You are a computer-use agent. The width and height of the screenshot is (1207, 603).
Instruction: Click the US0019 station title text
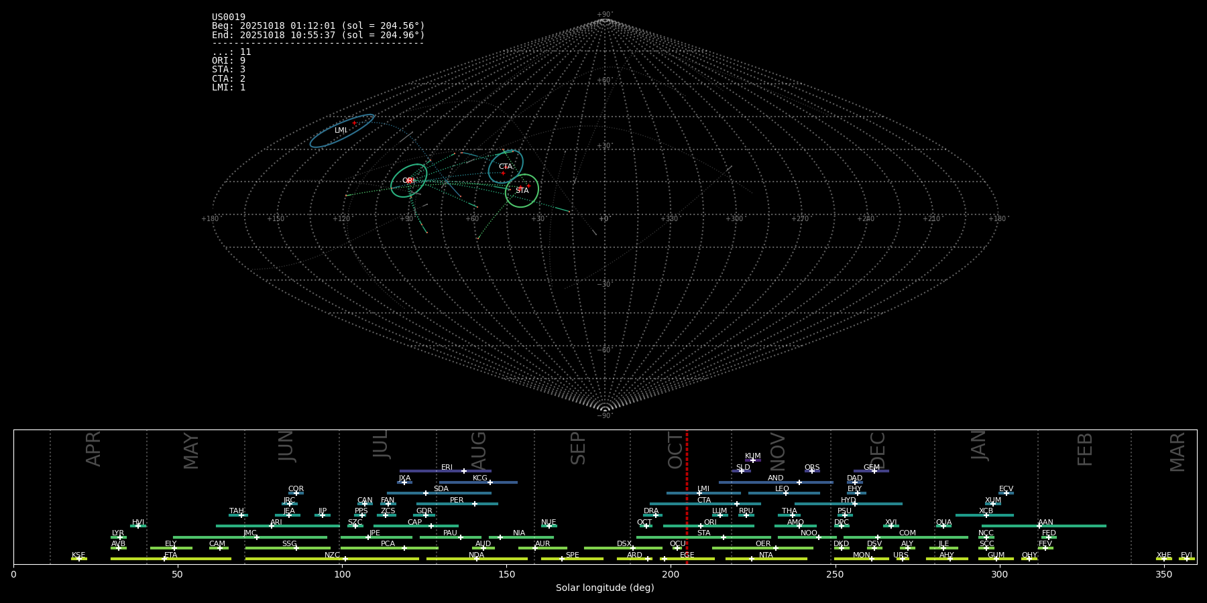229,17
